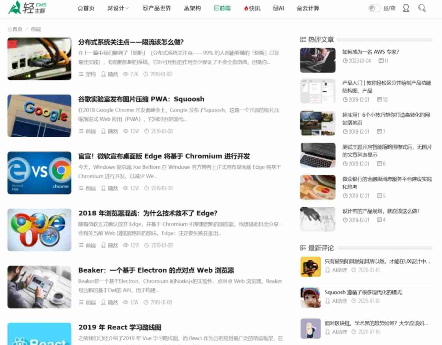Click comment count icon showing 5
442x345 pixels.
coord(379,196)
